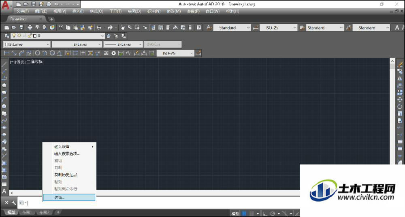Select the Angular dimension tool

(59, 53)
